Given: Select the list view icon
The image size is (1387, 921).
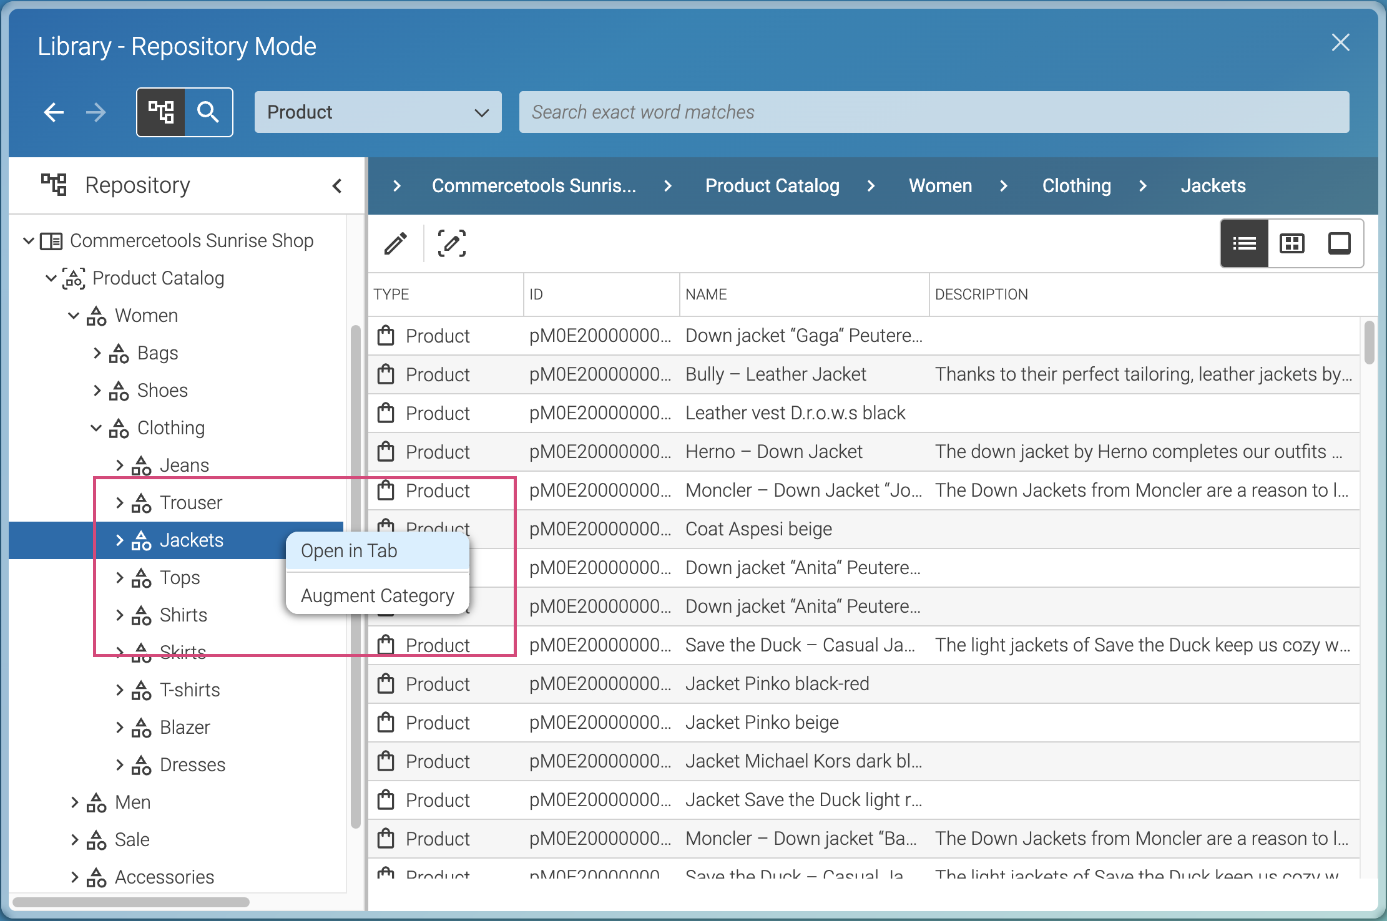Looking at the screenshot, I should point(1244,243).
